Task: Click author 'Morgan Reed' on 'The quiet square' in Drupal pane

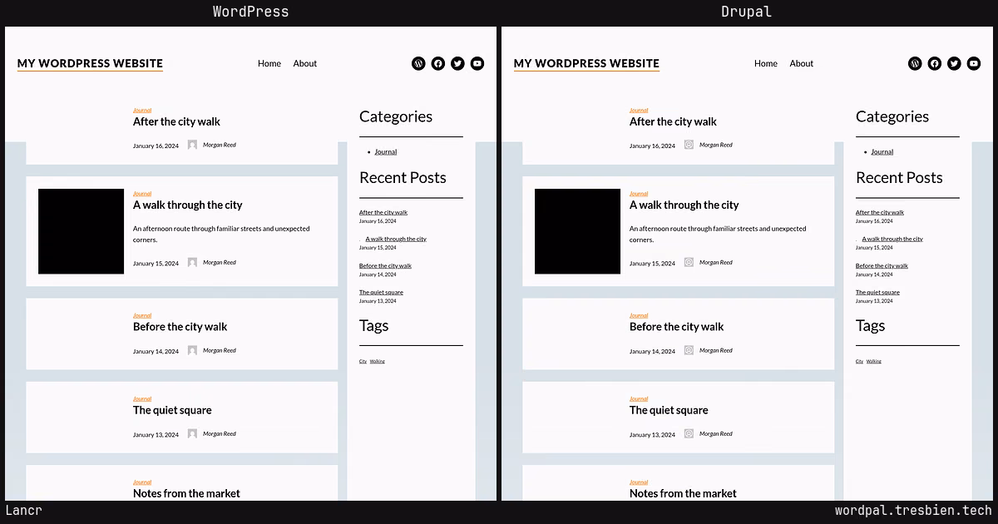Action: click(x=716, y=433)
